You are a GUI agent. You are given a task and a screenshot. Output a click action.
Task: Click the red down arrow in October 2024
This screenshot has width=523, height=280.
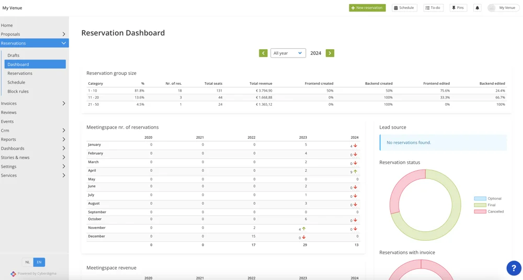(x=355, y=220)
